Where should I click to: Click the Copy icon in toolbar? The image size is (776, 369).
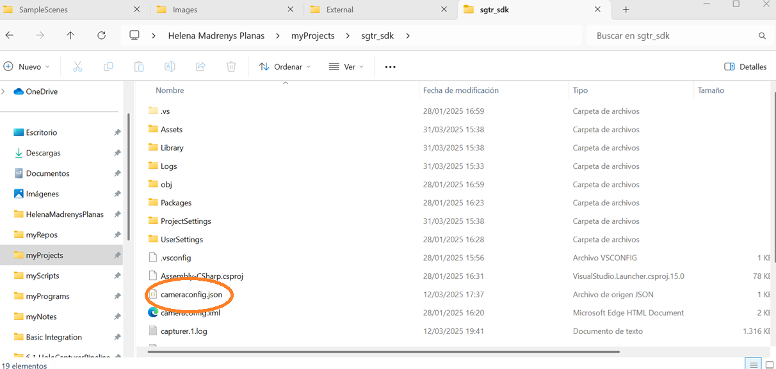coord(108,67)
